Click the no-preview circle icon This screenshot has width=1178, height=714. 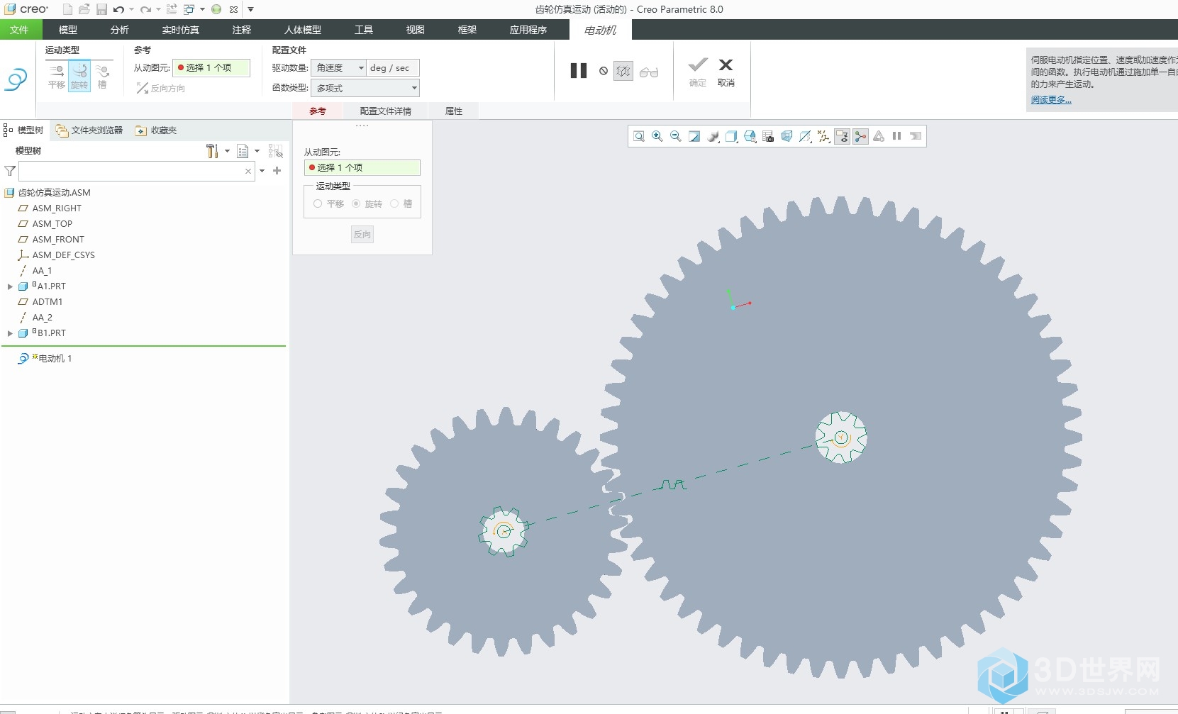pyautogui.click(x=604, y=71)
